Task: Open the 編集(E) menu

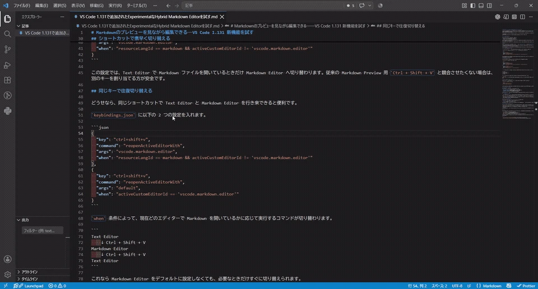Action: pyautogui.click(x=41, y=6)
